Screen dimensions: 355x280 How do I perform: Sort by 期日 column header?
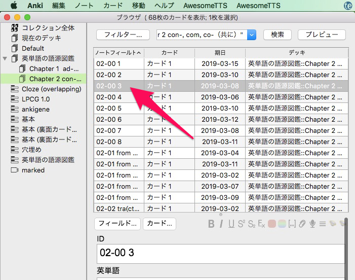pyautogui.click(x=220, y=53)
